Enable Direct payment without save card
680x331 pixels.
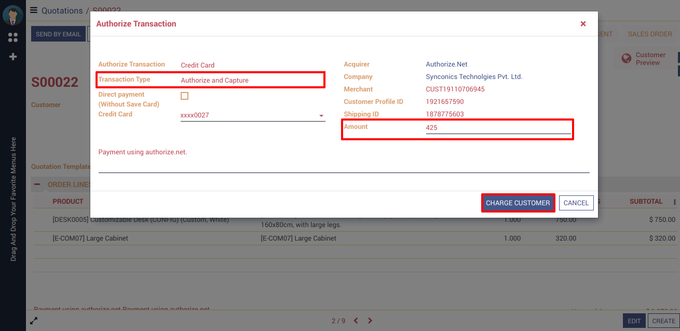click(184, 96)
